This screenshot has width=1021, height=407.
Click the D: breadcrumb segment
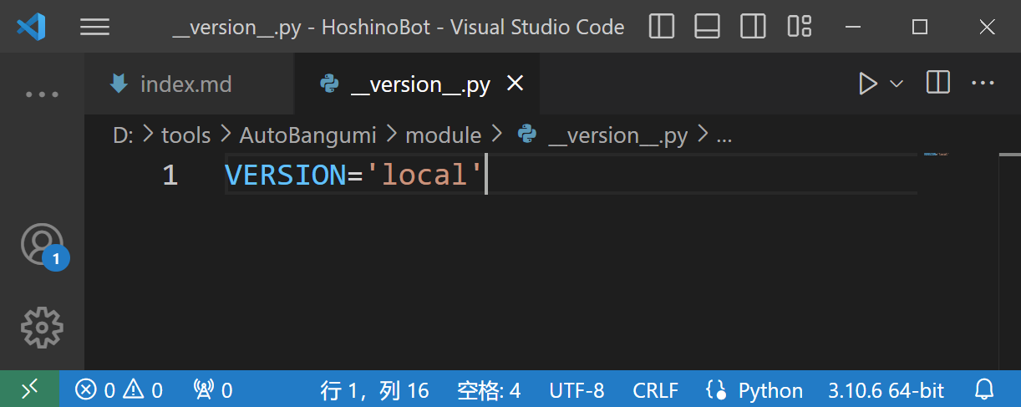click(123, 135)
